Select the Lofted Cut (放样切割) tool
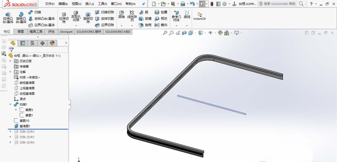The image size is (337, 162). tap(104, 19)
